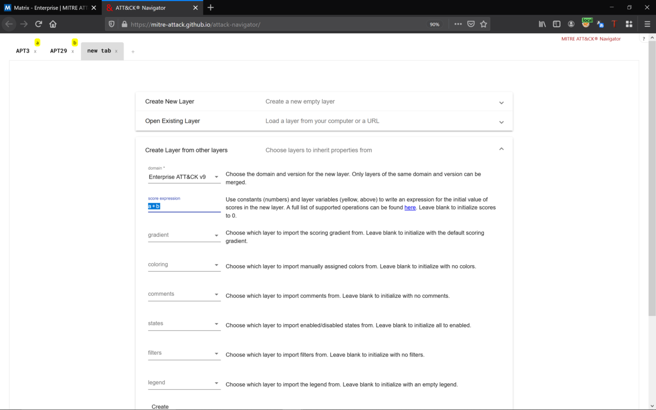Close the ATT&CK Navigator browser tab
The width and height of the screenshot is (656, 410).
[196, 8]
